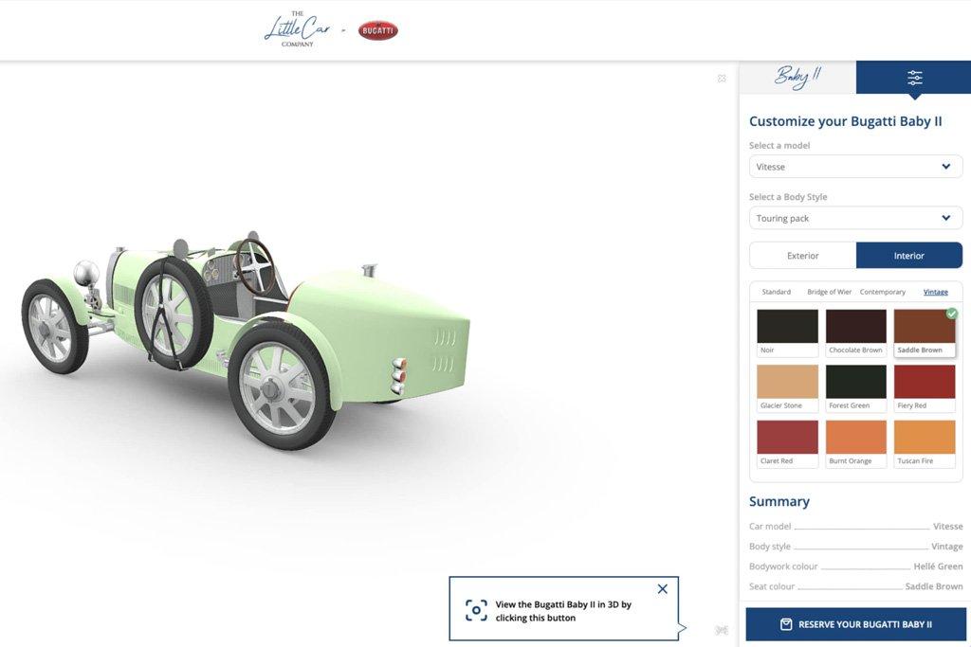
Task: Expand the Touring pack body style dropdown
Action: click(856, 218)
